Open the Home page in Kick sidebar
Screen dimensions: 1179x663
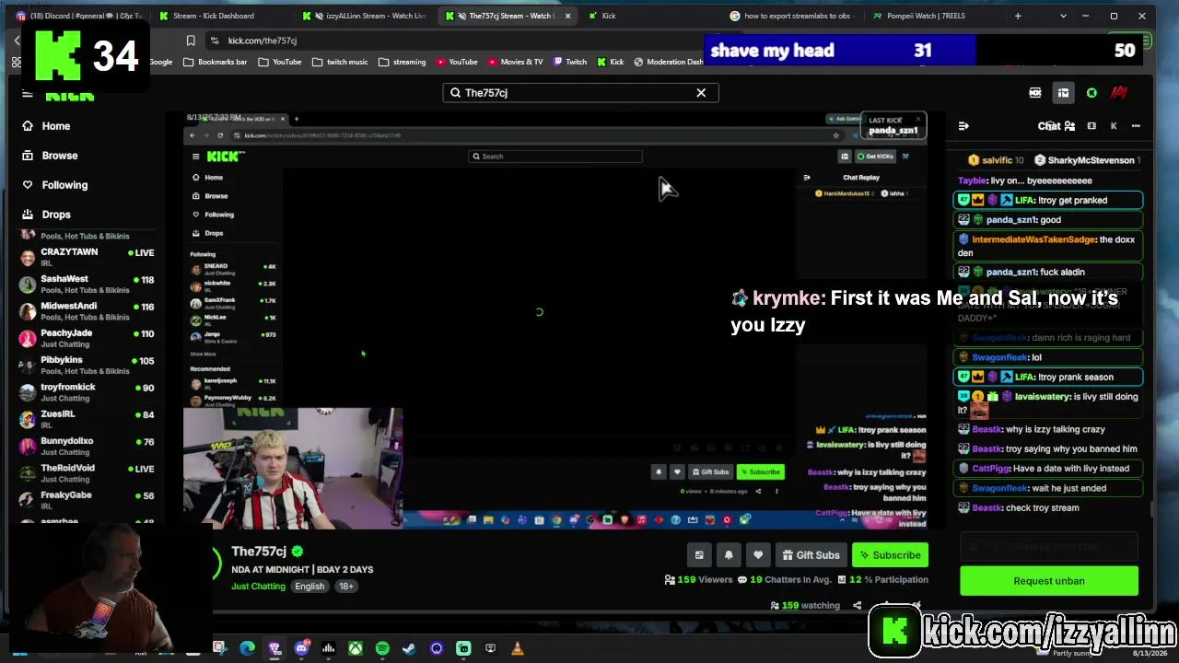click(x=55, y=126)
